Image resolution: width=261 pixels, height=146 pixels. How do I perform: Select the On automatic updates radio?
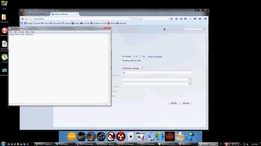[134, 56]
